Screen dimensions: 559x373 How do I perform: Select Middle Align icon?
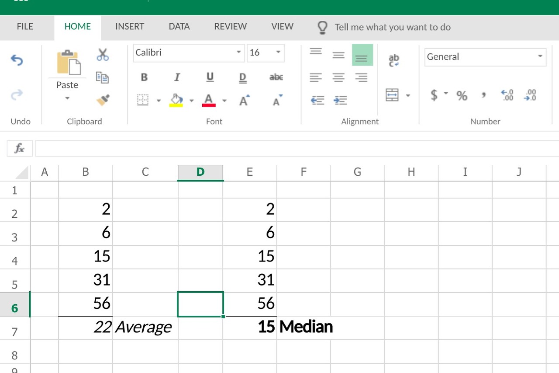pyautogui.click(x=338, y=55)
